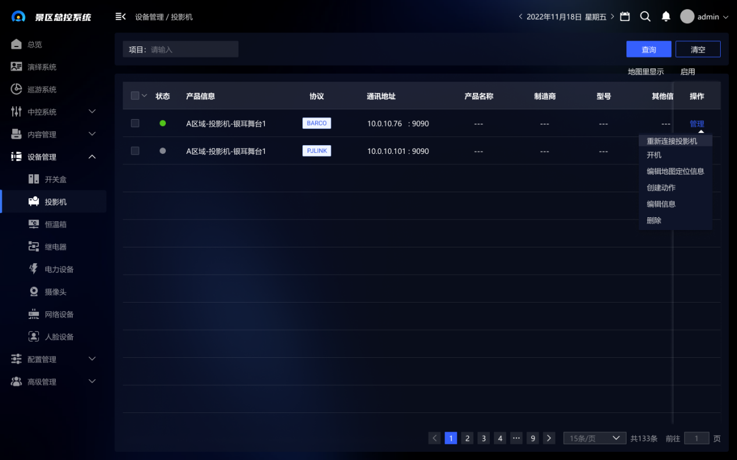Screen dimensions: 737x460
Task: Click the 项目 input field
Action: 192,49
